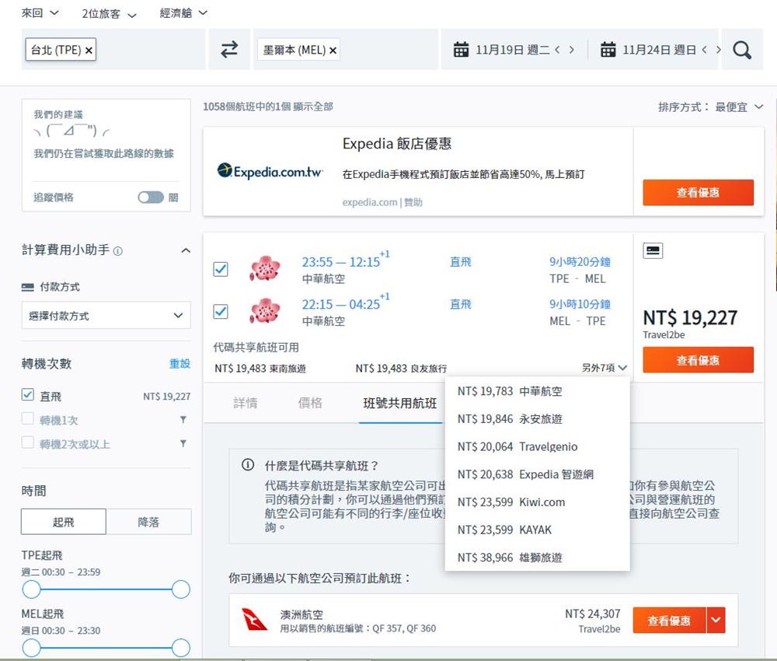
Task: Click the departure date calendar icon
Action: 462,50
